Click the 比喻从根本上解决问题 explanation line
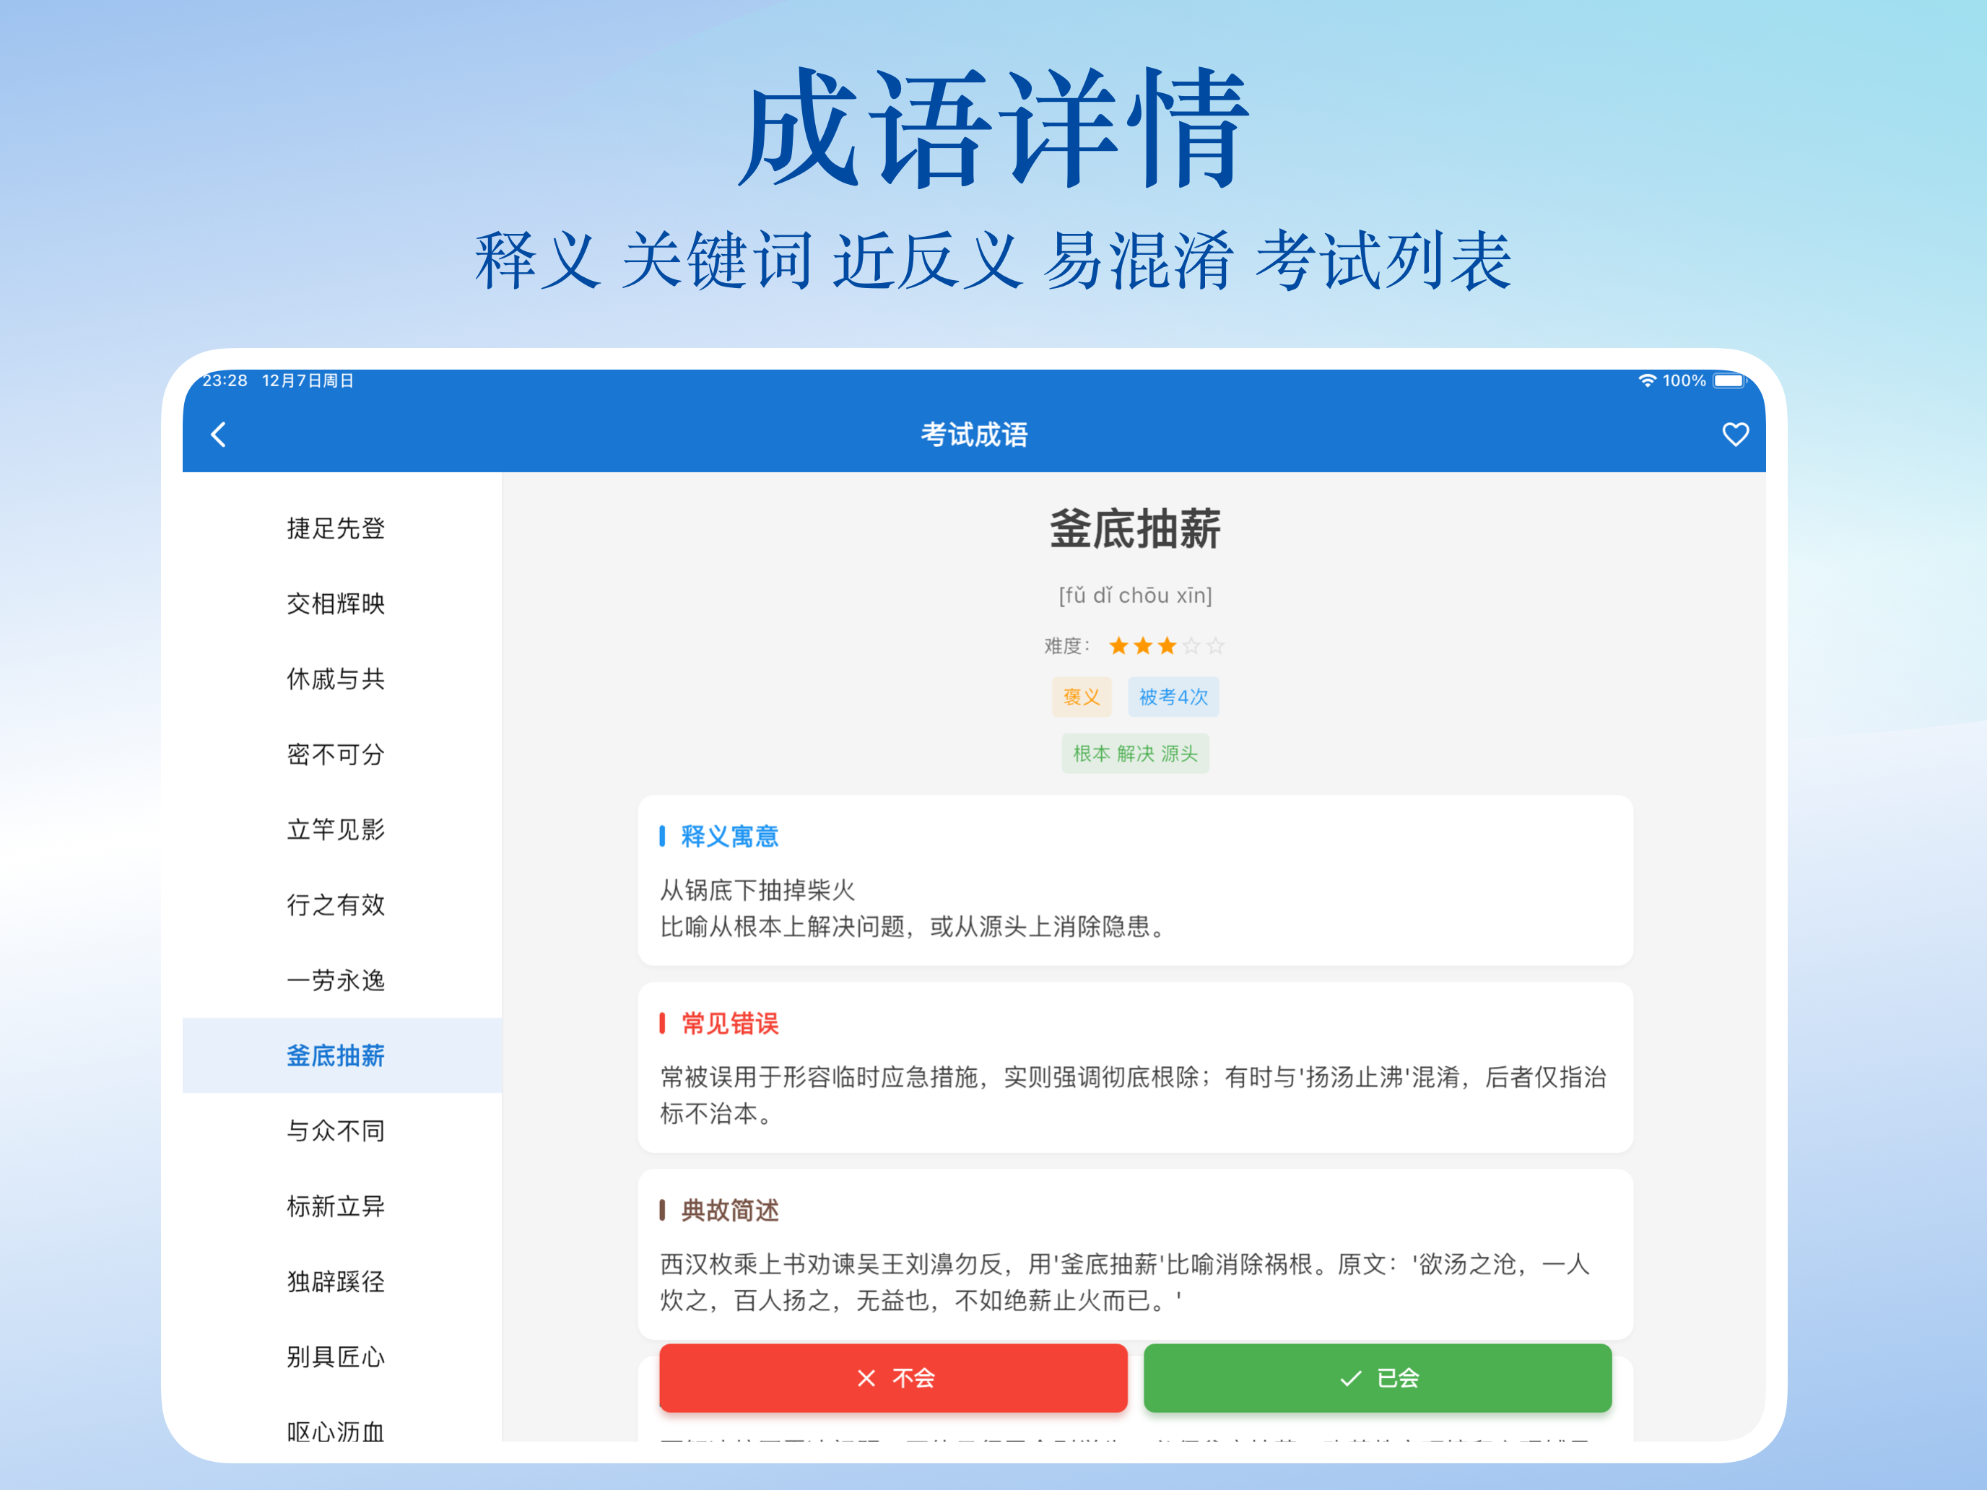Viewport: 1987px width, 1490px height. pos(913,926)
